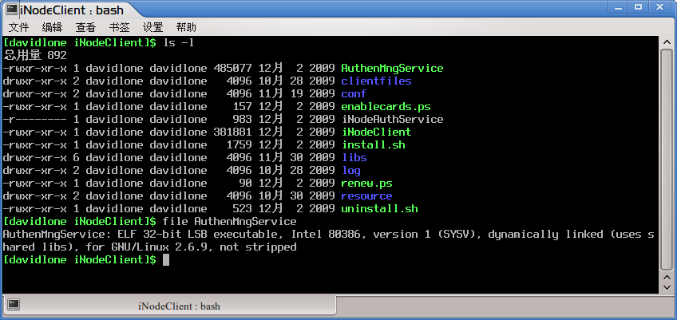The width and height of the screenshot is (677, 320).
Task: Click the window title 'iNodeClient : bash'
Action: click(72, 10)
